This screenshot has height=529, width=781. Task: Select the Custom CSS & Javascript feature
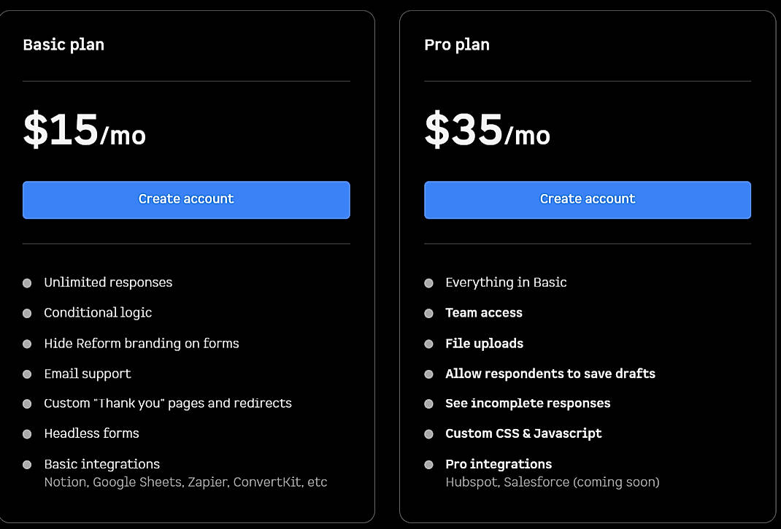click(x=523, y=433)
